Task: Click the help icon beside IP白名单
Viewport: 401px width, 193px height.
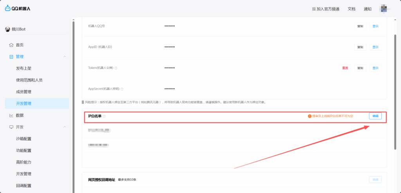Action: click(104, 116)
